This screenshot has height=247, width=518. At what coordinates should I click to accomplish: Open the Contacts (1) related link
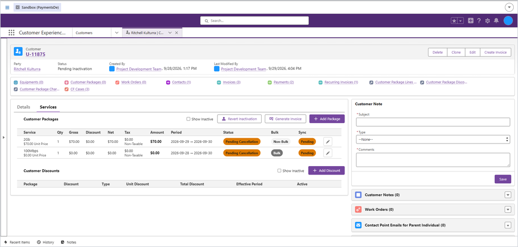tap(181, 83)
